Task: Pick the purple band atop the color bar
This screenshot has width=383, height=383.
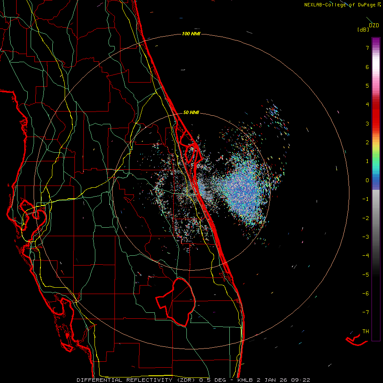Action: point(376,42)
